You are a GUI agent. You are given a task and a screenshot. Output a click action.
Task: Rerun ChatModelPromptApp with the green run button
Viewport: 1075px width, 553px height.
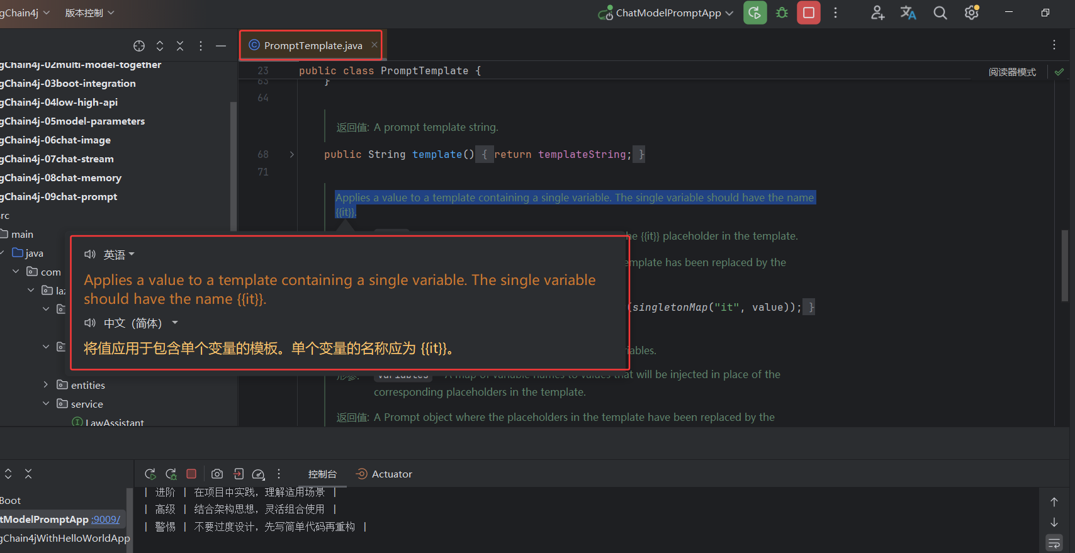point(755,13)
